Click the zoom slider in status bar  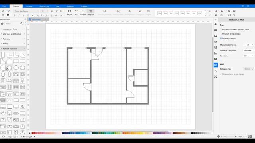pos(228,137)
